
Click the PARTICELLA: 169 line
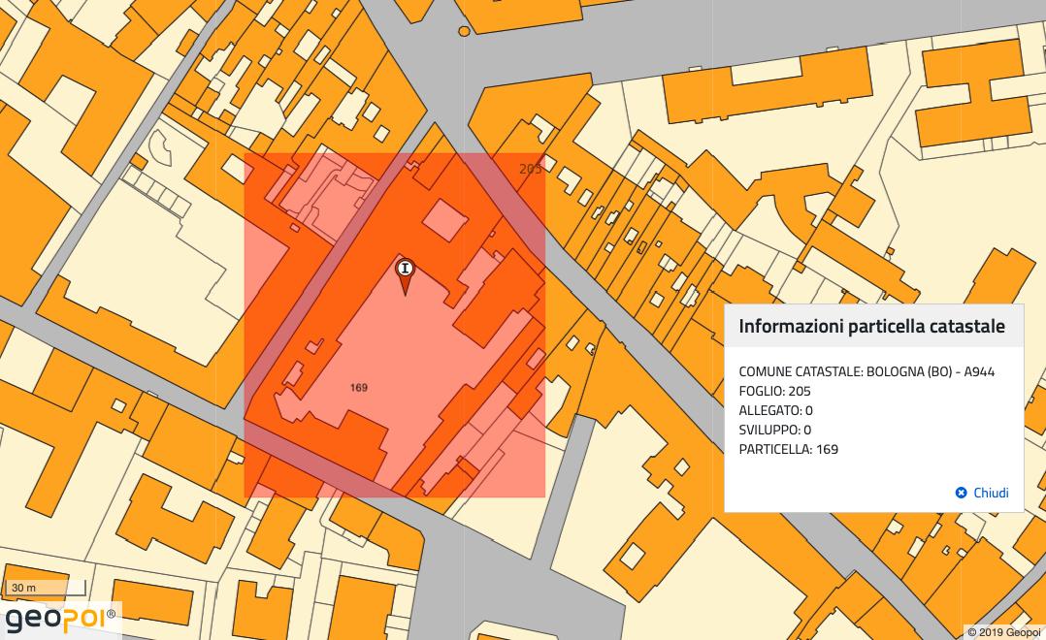click(x=788, y=449)
